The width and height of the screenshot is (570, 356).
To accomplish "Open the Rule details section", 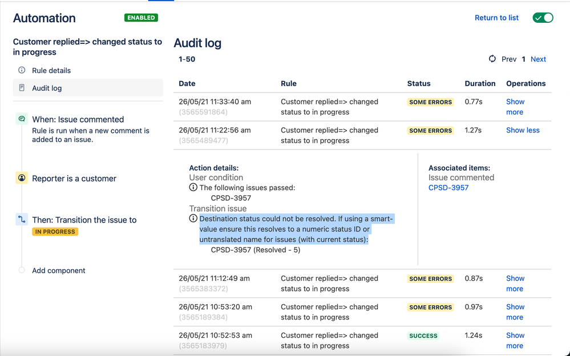I will coord(88,70).
